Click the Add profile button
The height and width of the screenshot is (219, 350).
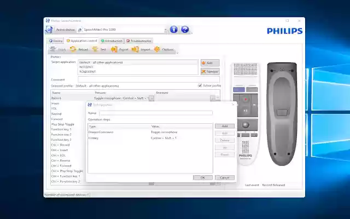210,63
